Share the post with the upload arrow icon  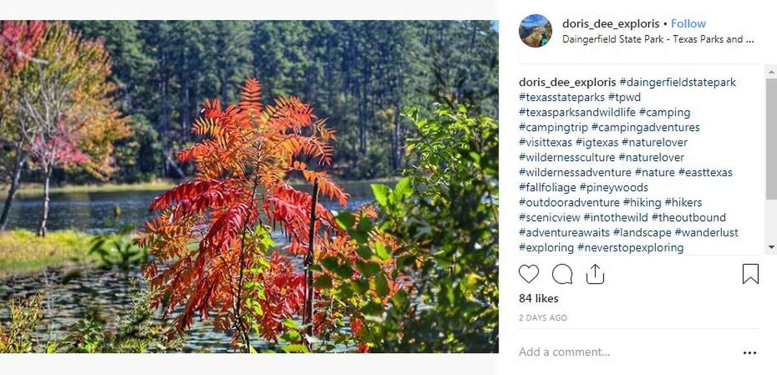594,274
